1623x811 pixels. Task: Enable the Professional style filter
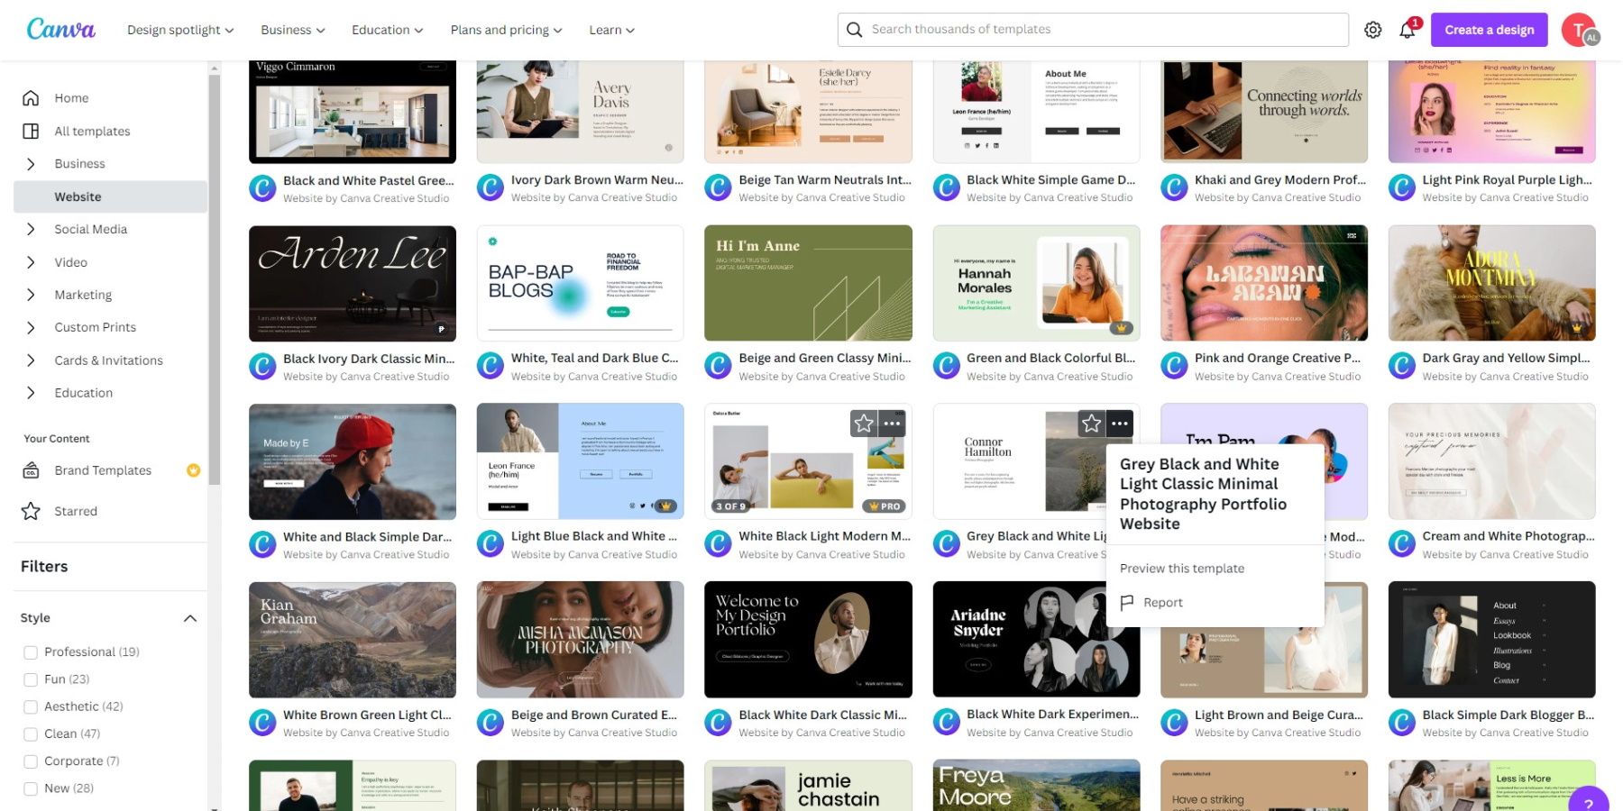click(31, 652)
